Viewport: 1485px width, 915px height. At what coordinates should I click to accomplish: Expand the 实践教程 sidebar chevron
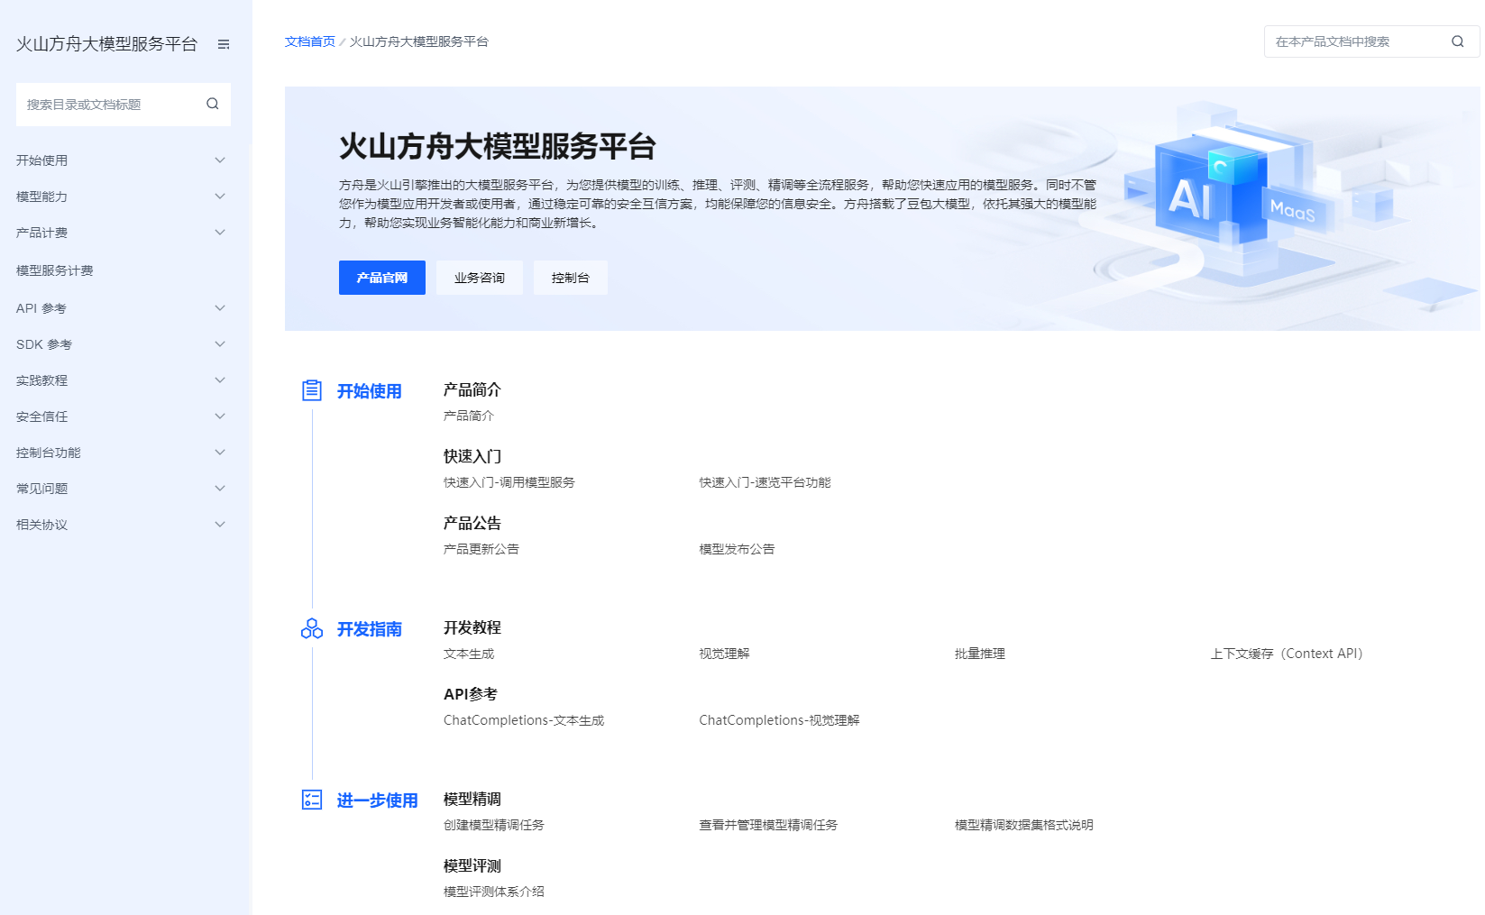[x=220, y=380]
